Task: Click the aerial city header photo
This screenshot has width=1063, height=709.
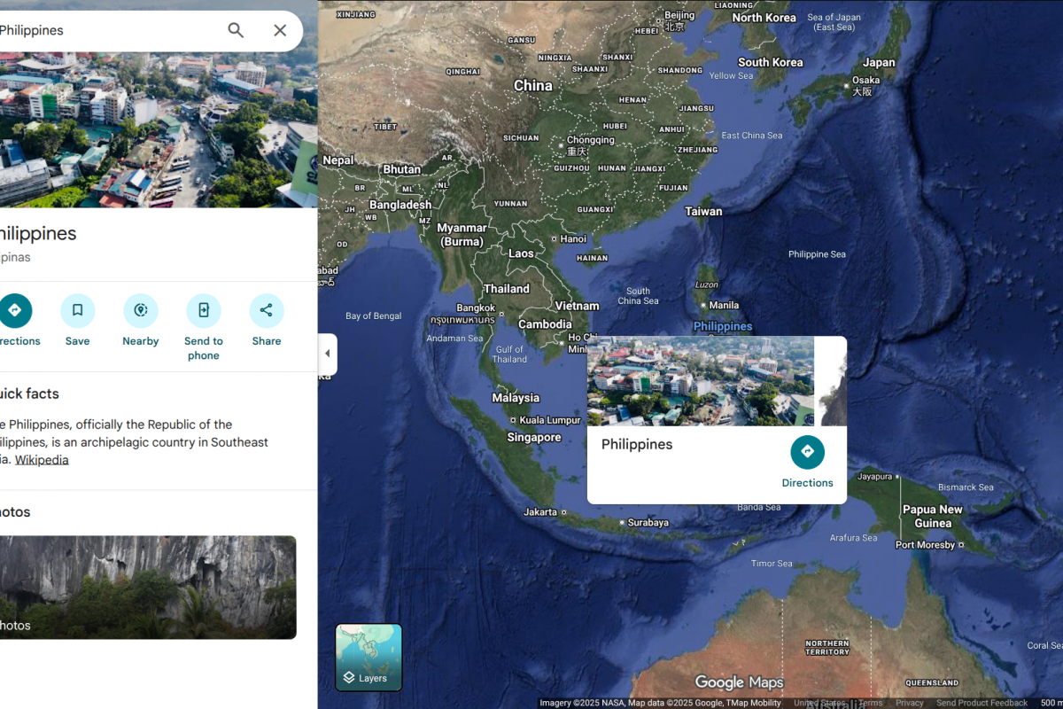Action: (x=159, y=129)
